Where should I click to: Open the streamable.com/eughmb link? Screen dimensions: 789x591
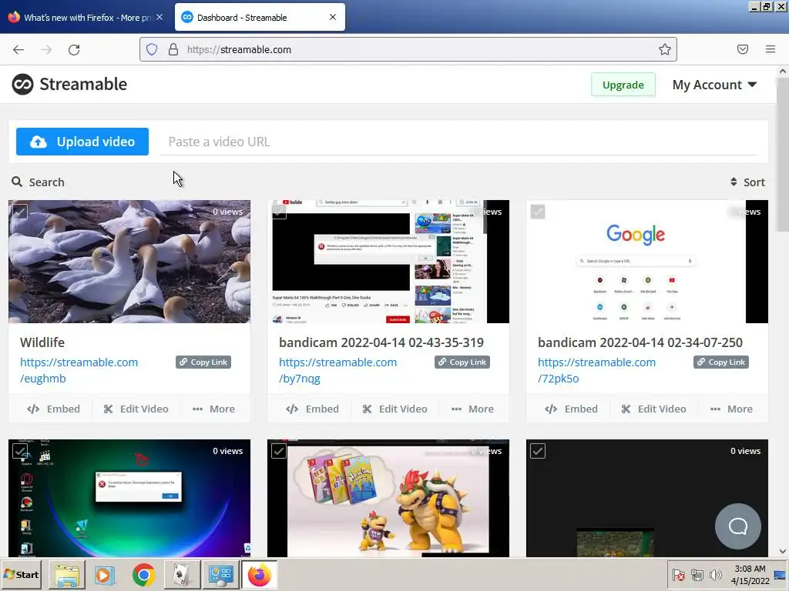(79, 370)
